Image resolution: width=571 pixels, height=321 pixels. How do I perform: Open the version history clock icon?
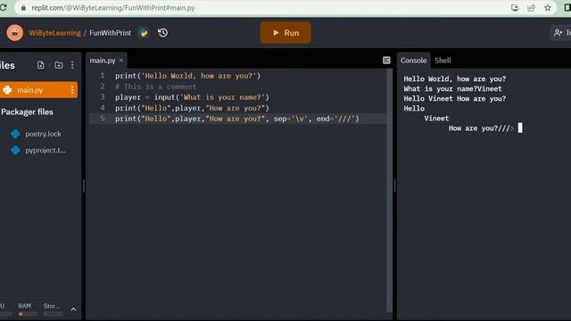pyautogui.click(x=162, y=33)
